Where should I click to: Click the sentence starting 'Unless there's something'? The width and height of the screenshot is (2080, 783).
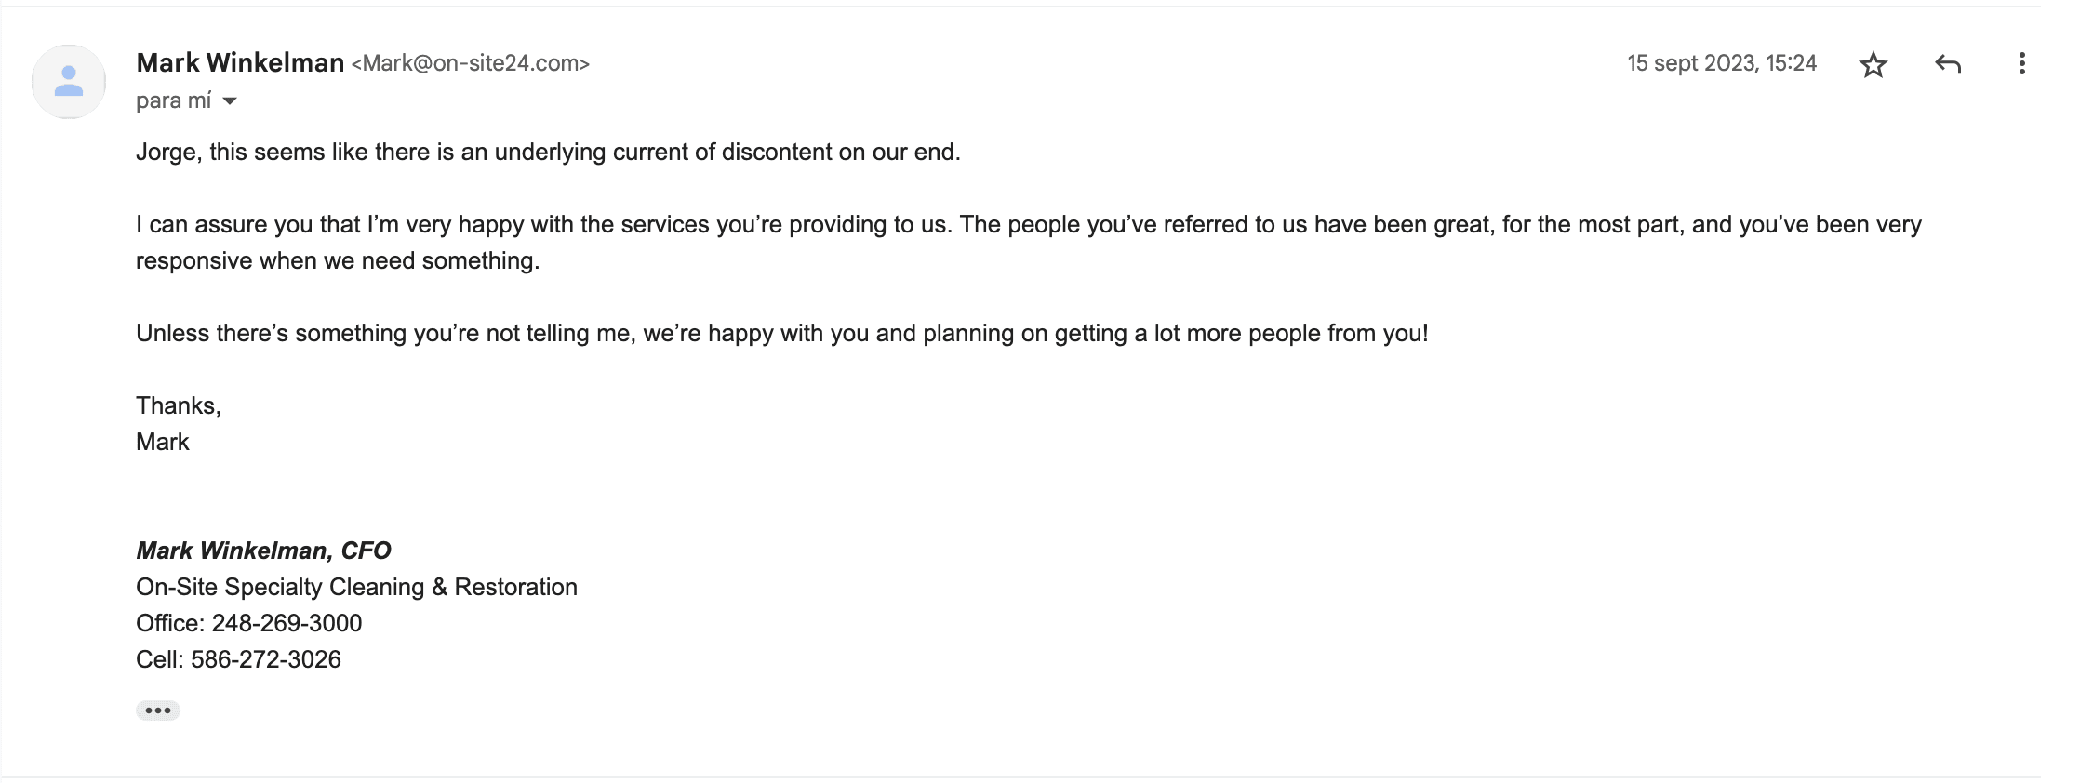tap(781, 333)
